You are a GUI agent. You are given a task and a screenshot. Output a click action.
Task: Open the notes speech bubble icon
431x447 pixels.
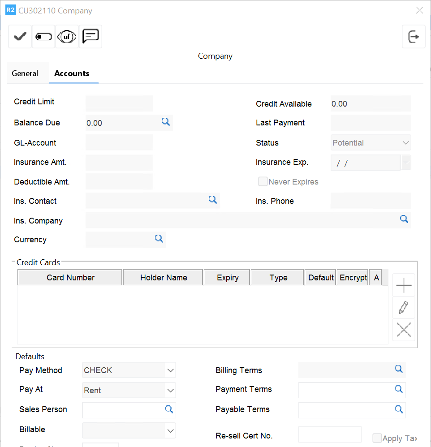pos(91,36)
